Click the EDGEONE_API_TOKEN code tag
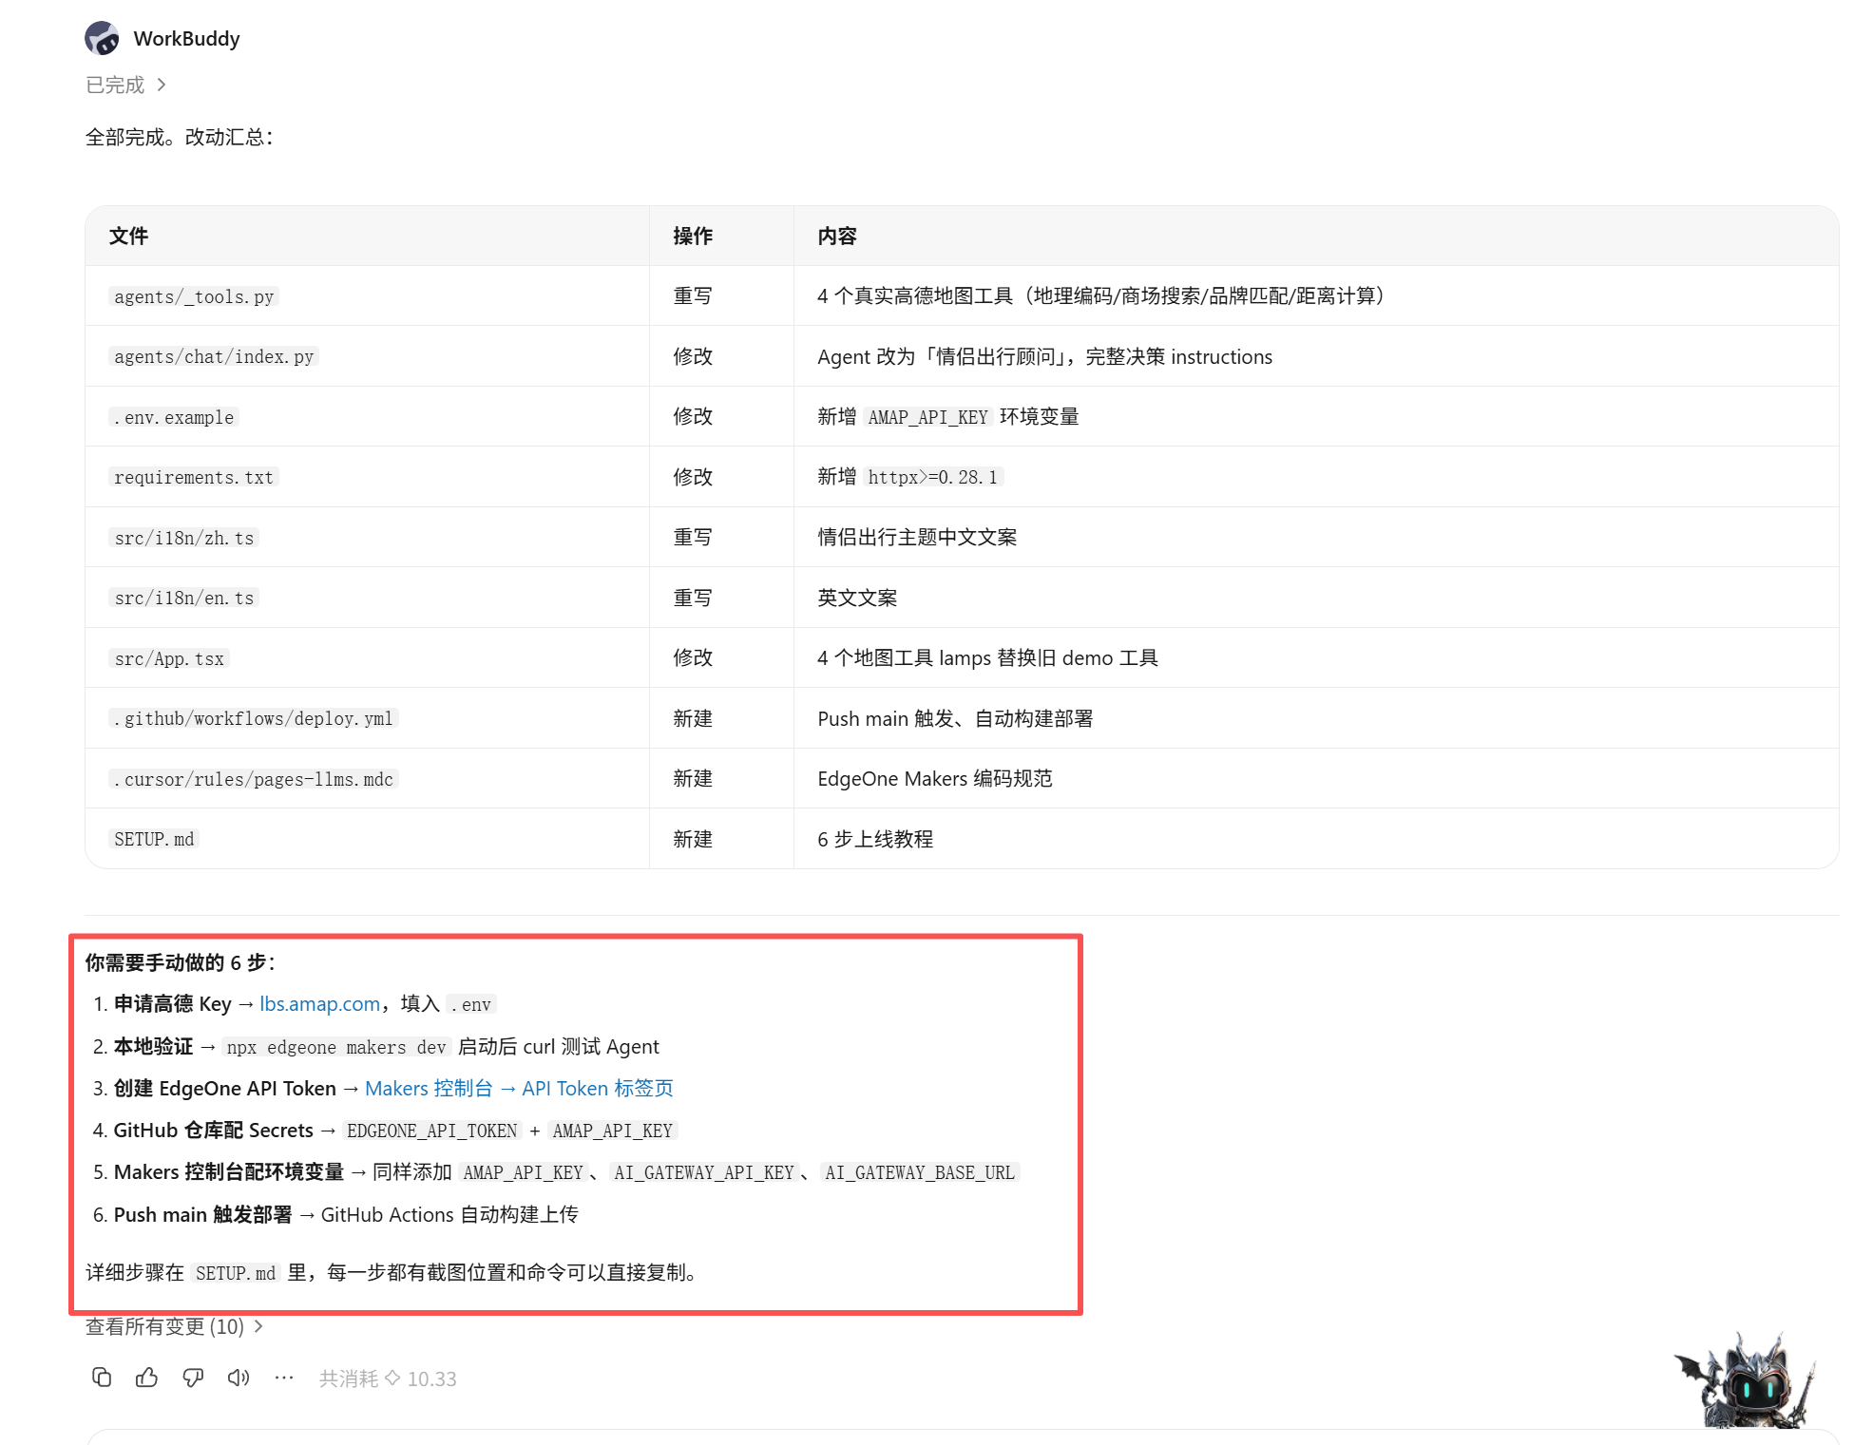This screenshot has width=1873, height=1445. tap(432, 1131)
